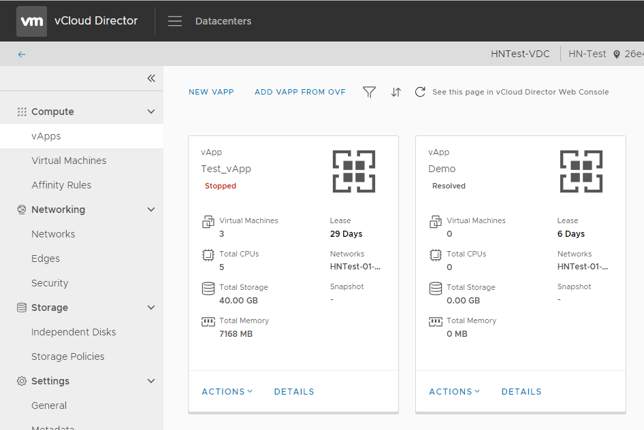This screenshot has height=430, width=644.
Task: Collapse the sidebar with double chevron
Action: click(151, 78)
